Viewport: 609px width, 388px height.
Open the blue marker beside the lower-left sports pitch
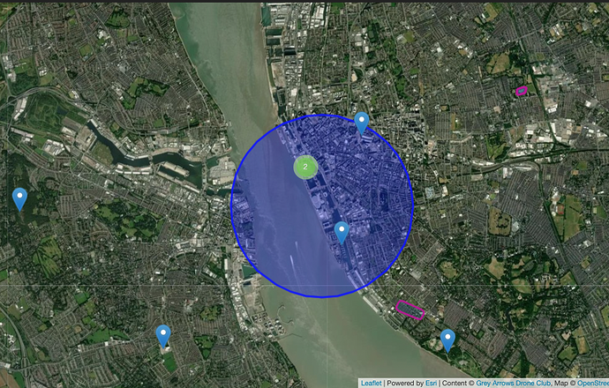pos(163,336)
